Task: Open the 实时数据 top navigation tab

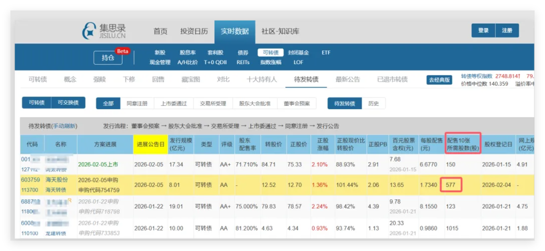Action: coord(234,31)
